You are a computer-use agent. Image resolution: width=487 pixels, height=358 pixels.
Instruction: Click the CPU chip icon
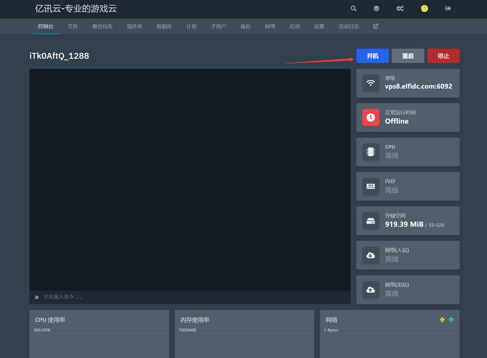point(371,152)
